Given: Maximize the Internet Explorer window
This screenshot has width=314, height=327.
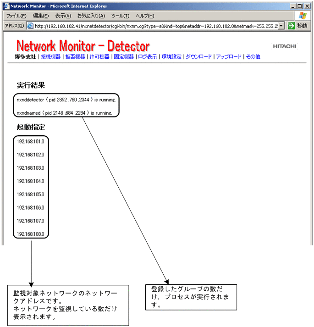Looking at the screenshot, I should coord(300,6).
